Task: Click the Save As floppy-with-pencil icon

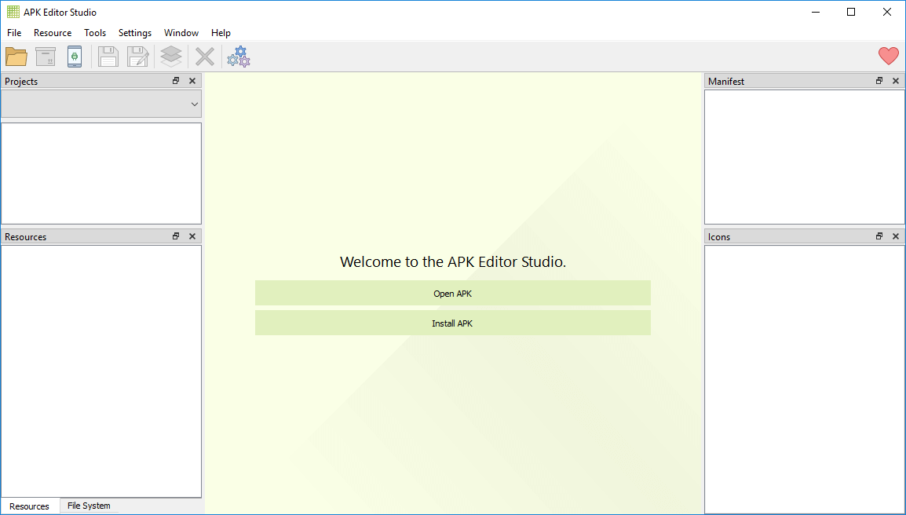Action: pyautogui.click(x=137, y=57)
